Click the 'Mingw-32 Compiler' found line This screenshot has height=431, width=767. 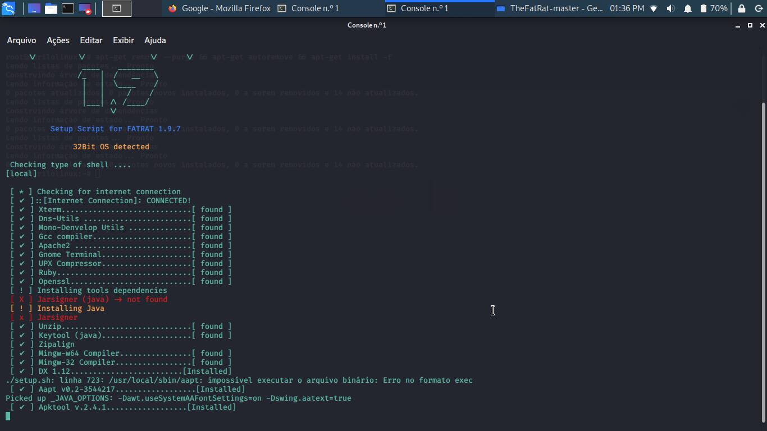pyautogui.click(x=121, y=362)
